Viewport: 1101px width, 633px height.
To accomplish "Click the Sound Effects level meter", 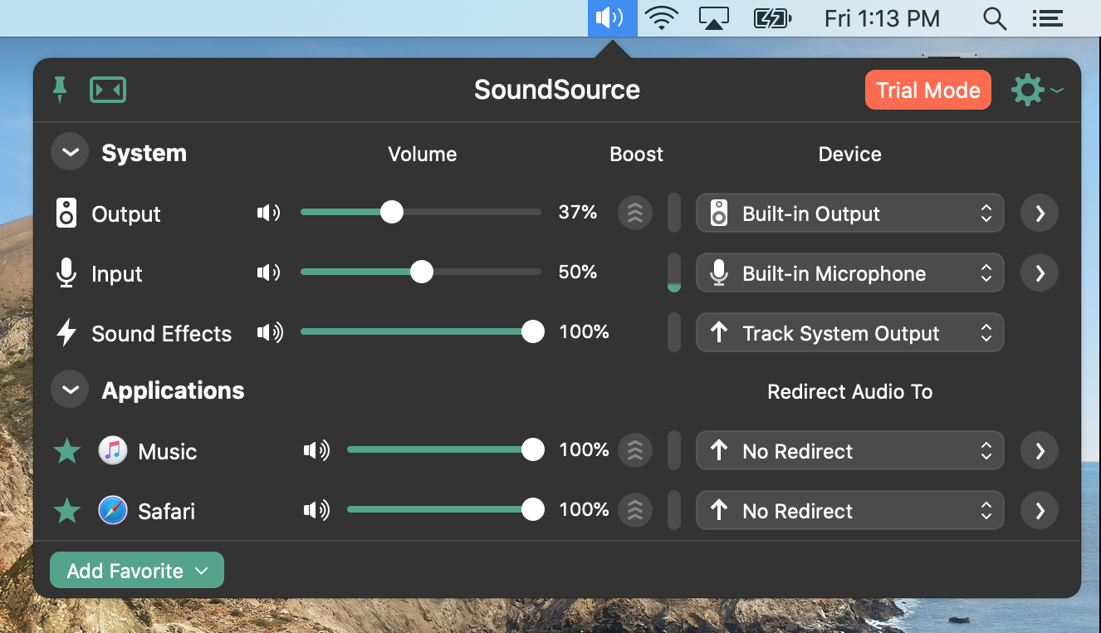I will click(674, 333).
